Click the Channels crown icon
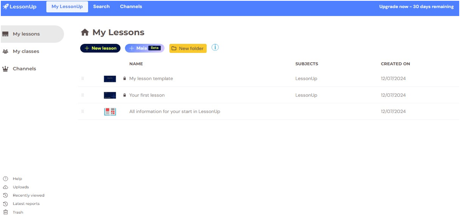 5,69
